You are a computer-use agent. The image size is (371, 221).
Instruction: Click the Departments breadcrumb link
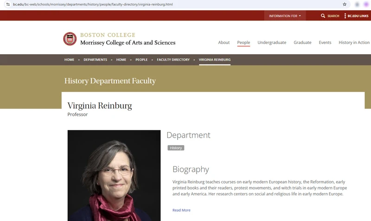(x=96, y=60)
